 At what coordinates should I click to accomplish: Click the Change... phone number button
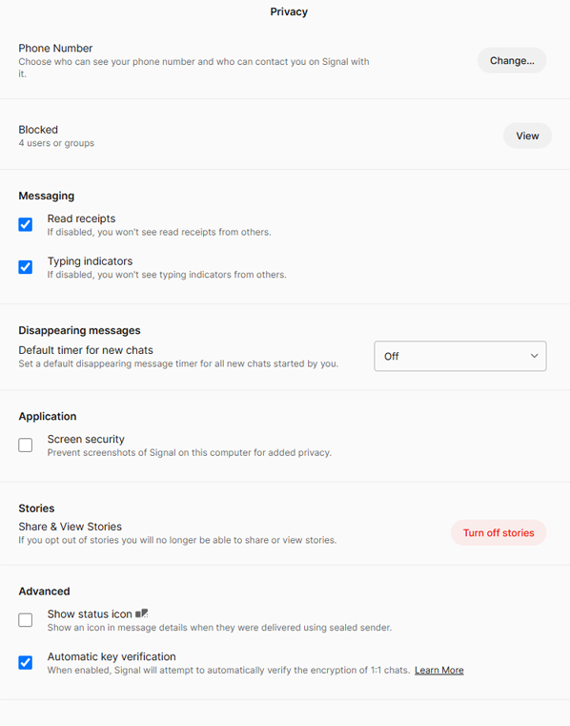click(x=512, y=61)
